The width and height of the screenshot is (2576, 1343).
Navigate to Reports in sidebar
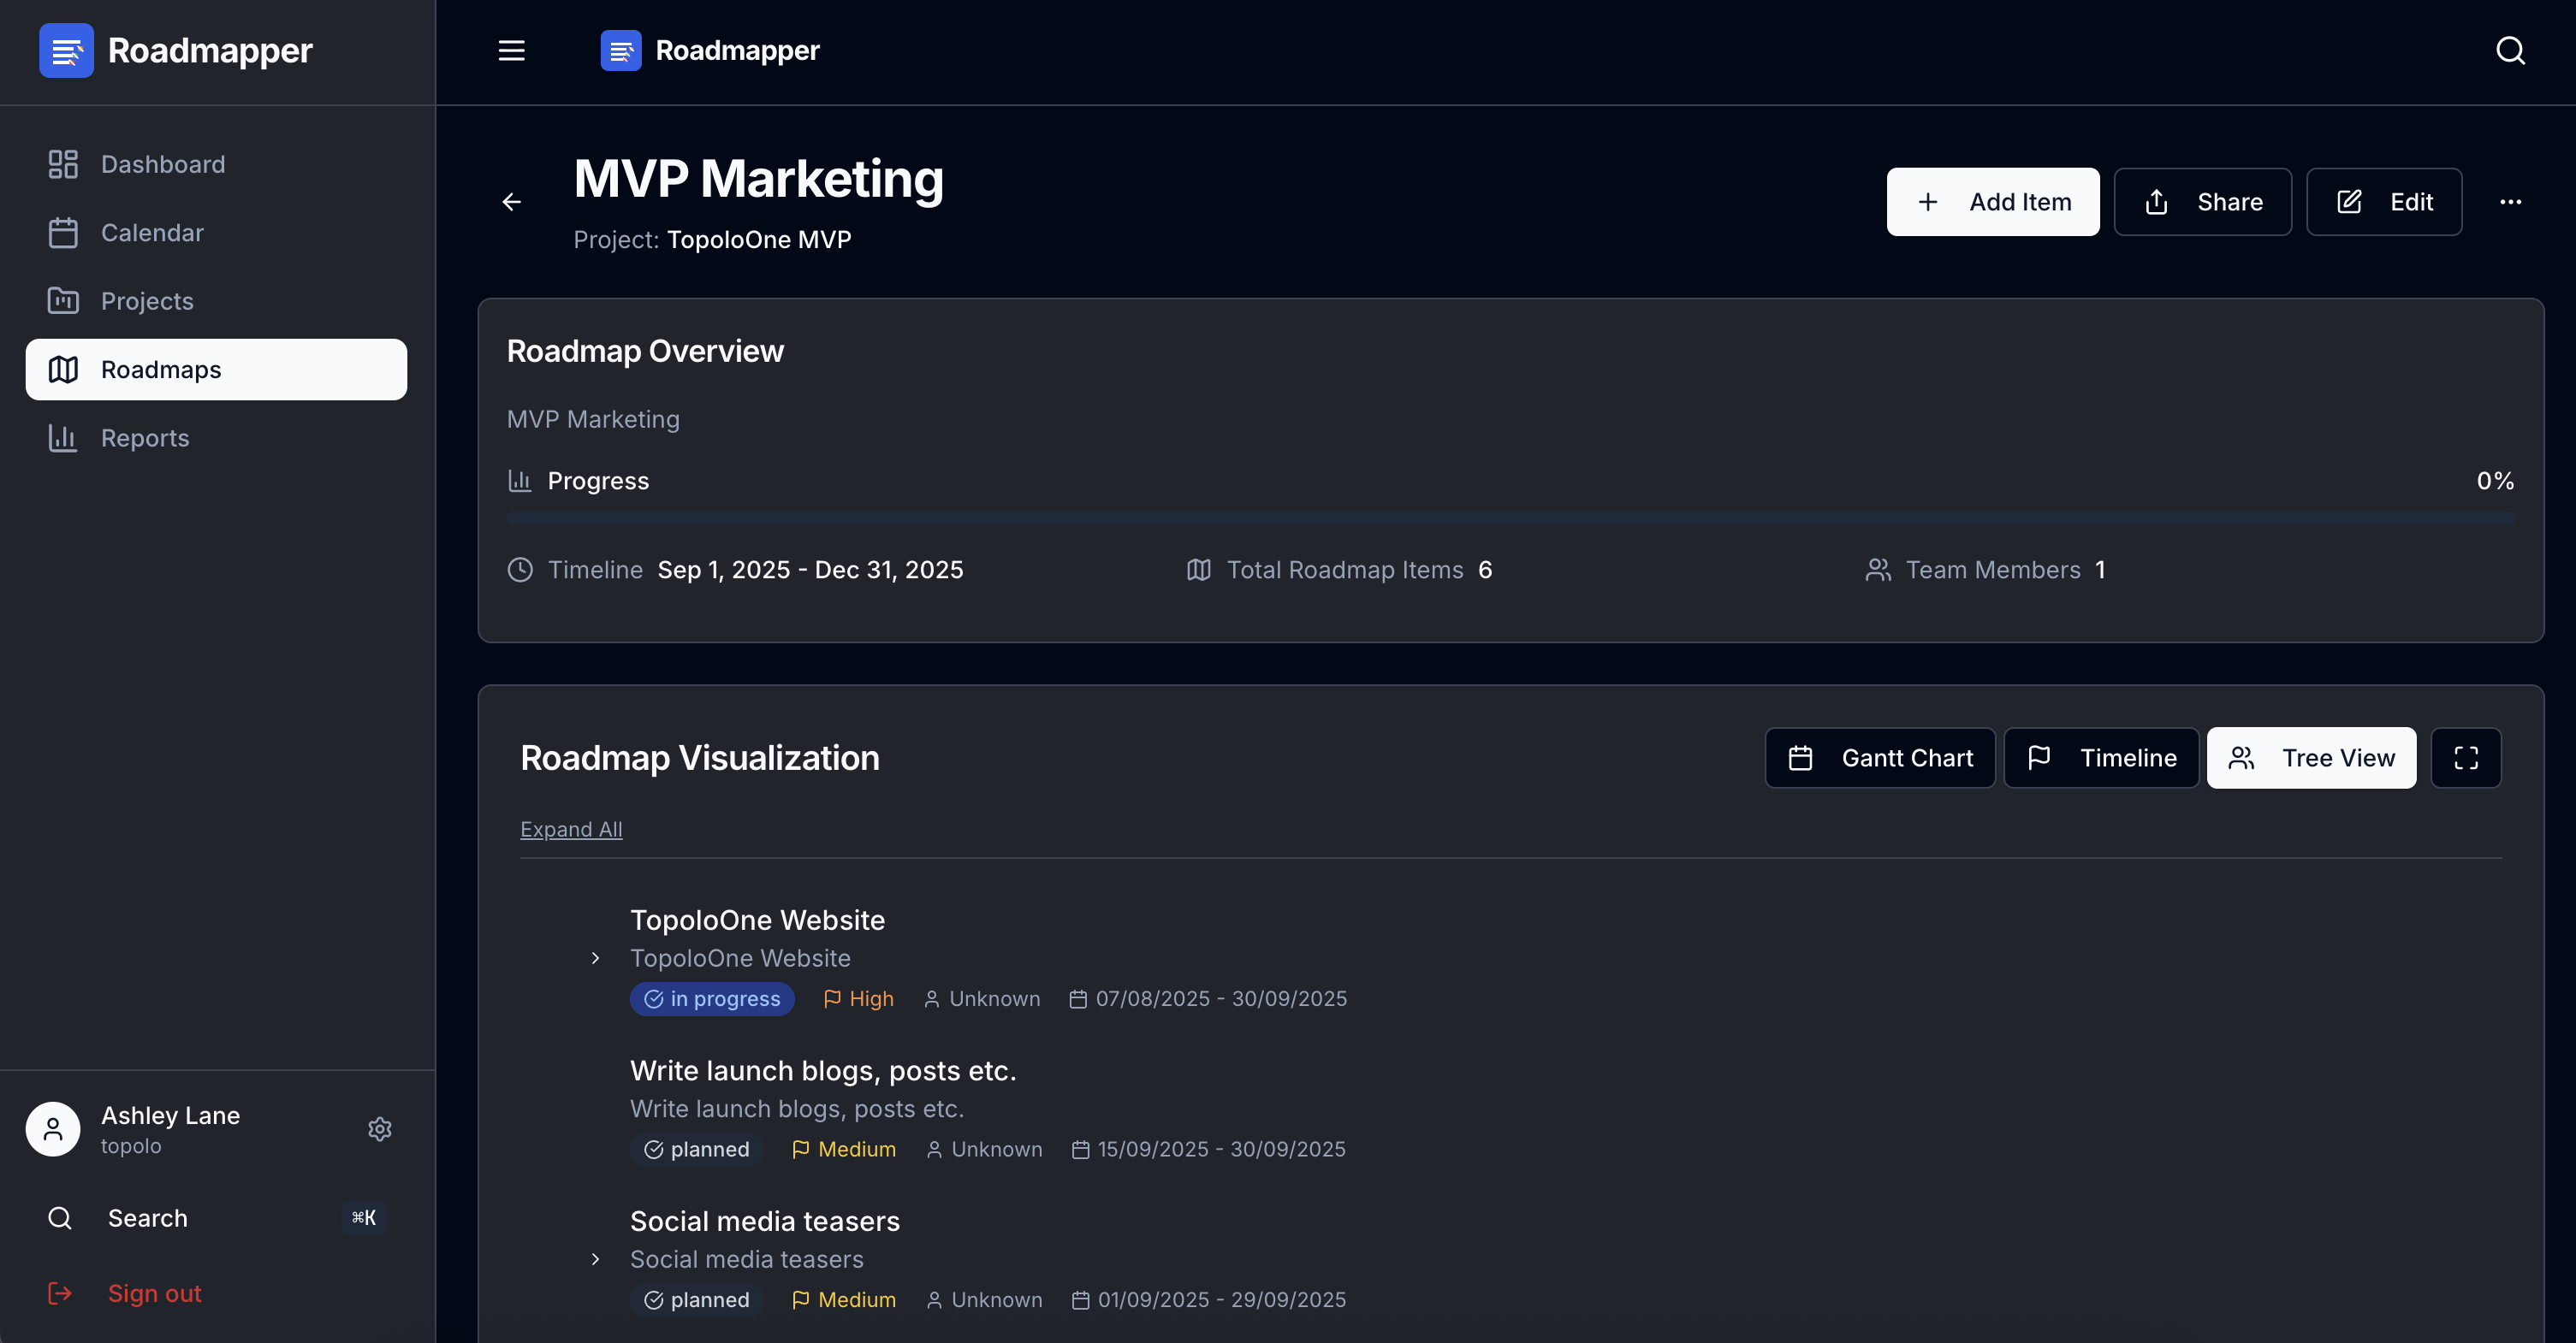[x=144, y=438]
